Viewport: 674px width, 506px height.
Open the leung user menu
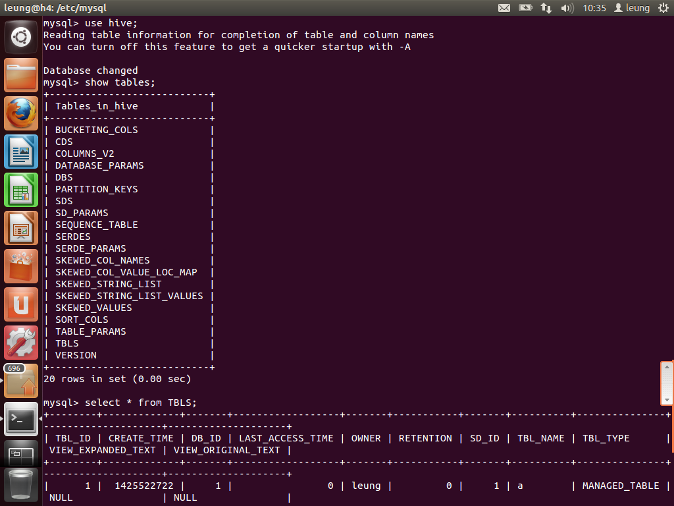(632, 8)
